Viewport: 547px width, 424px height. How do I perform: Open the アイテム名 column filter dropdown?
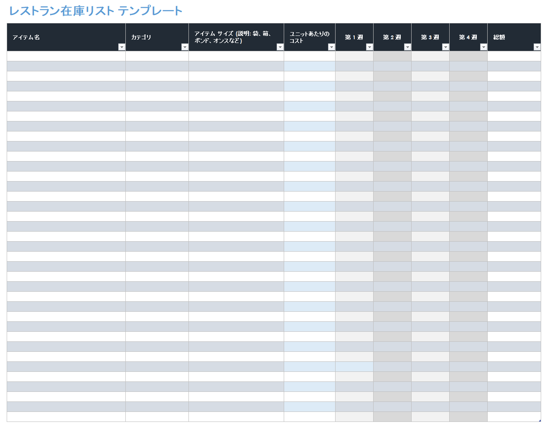click(122, 47)
